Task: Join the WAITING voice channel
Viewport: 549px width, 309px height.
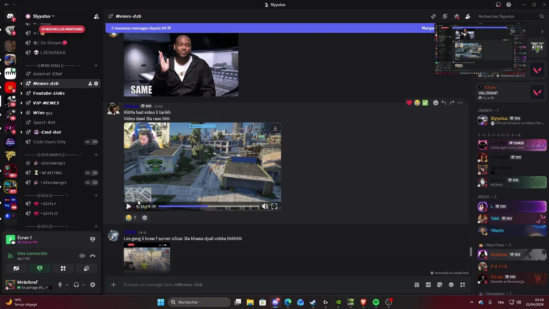Action: point(51,173)
